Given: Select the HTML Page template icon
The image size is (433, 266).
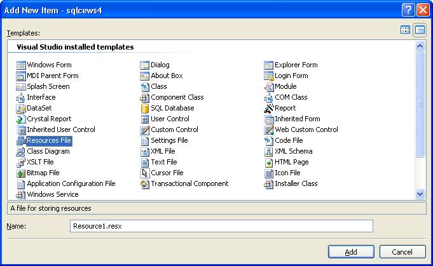Looking at the screenshot, I should (x=269, y=162).
